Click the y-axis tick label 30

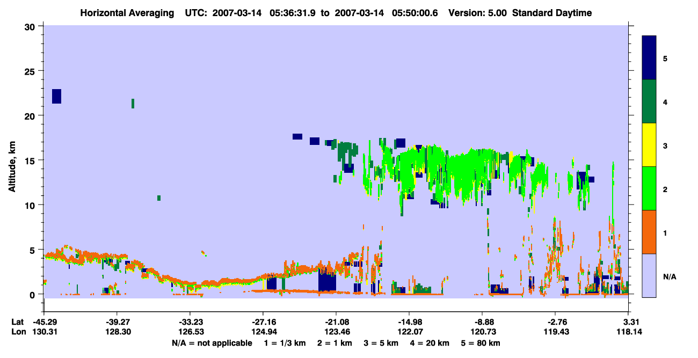point(31,27)
